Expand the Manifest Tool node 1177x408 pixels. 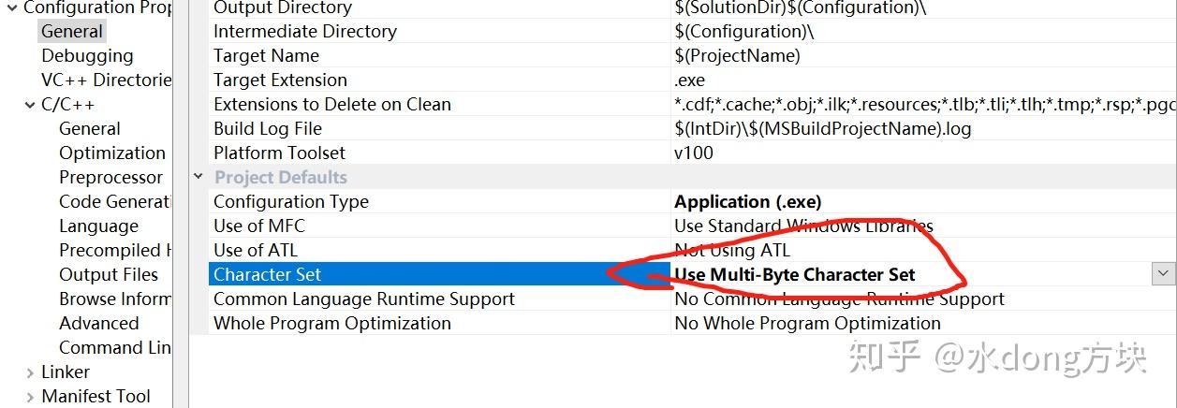pyautogui.click(x=31, y=397)
